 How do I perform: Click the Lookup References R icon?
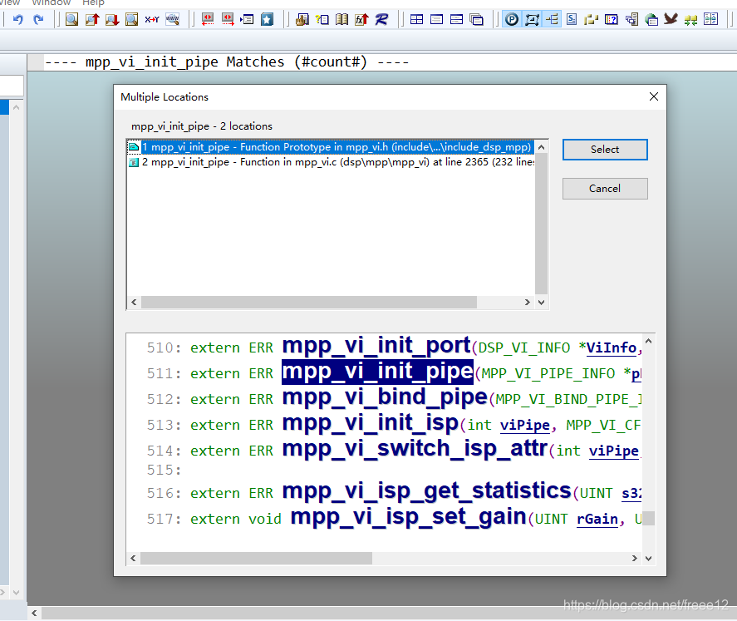(x=381, y=19)
